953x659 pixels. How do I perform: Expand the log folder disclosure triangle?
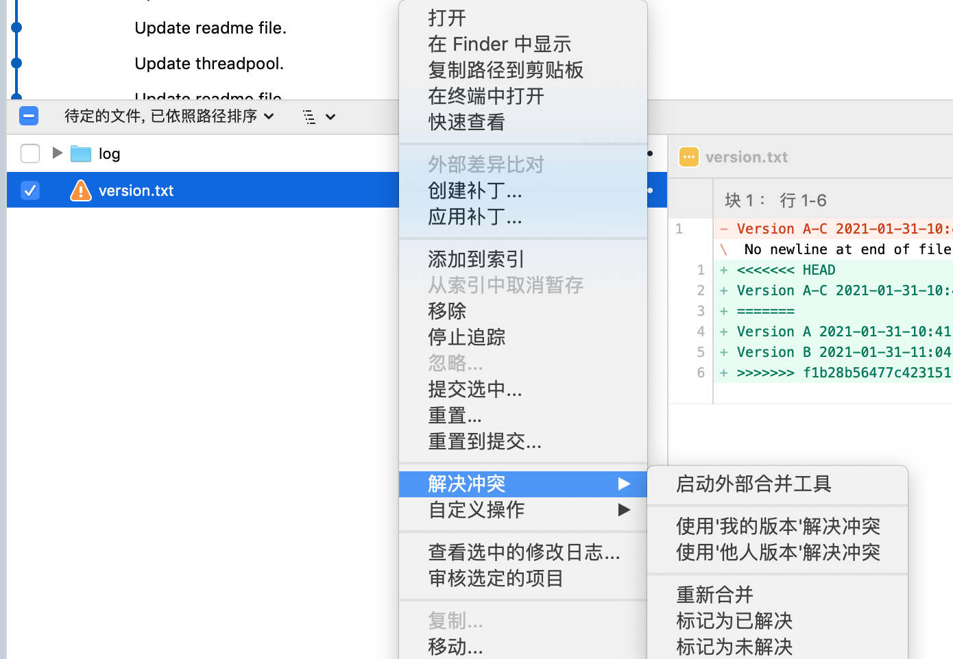[58, 153]
